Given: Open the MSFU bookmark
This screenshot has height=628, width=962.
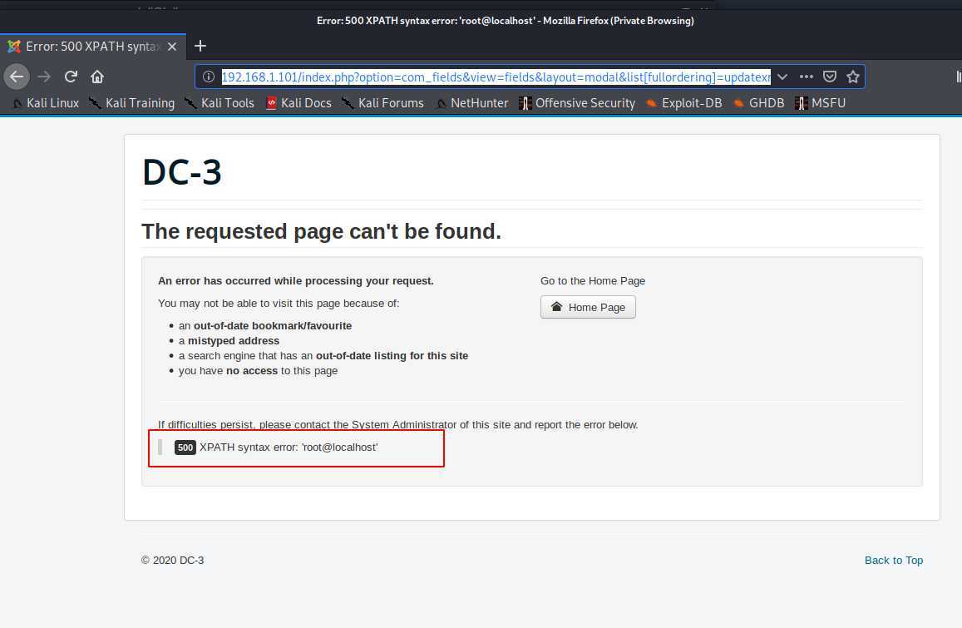Looking at the screenshot, I should pyautogui.click(x=821, y=103).
